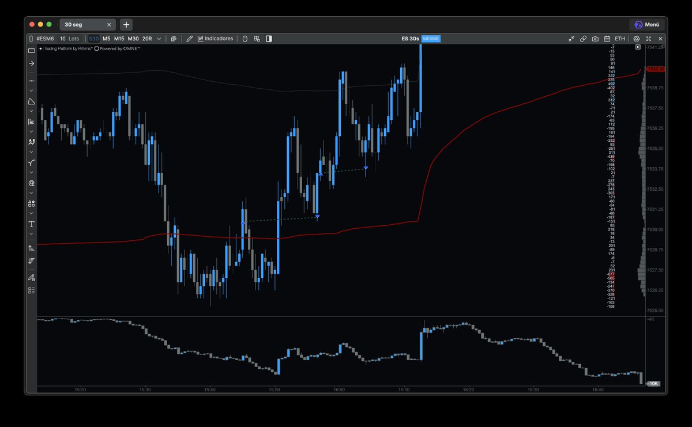Image resolution: width=692 pixels, height=427 pixels.
Task: Open the shapes and icons tool
Action: pos(31,203)
